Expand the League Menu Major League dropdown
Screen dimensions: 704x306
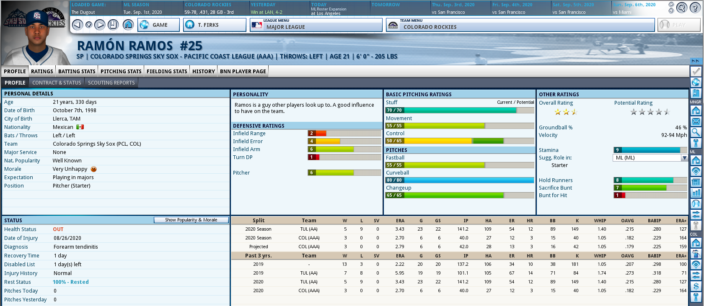316,25
